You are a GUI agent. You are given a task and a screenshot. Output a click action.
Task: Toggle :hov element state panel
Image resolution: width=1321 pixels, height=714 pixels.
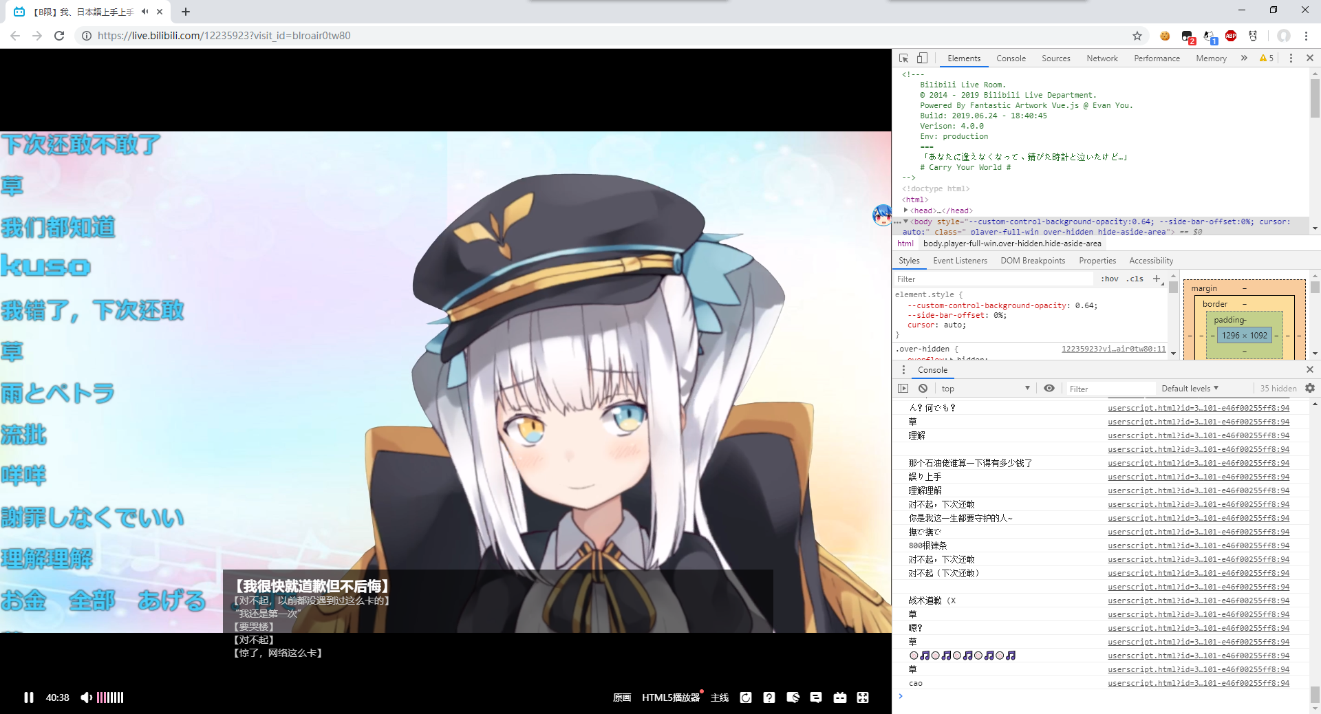point(1109,279)
